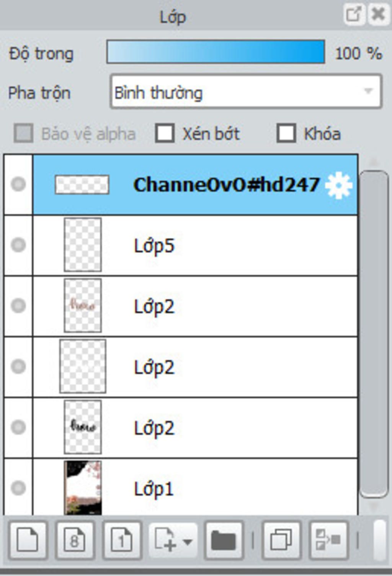The image size is (392, 576).
Task: Toggle visibility of the Lớp1 layer
Action: pos(18,488)
